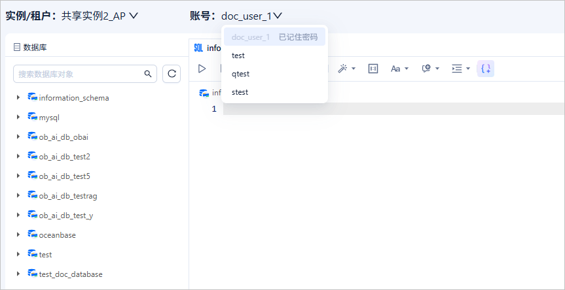Select ob_ai_db_testrag database item
The image size is (565, 290).
pos(68,196)
